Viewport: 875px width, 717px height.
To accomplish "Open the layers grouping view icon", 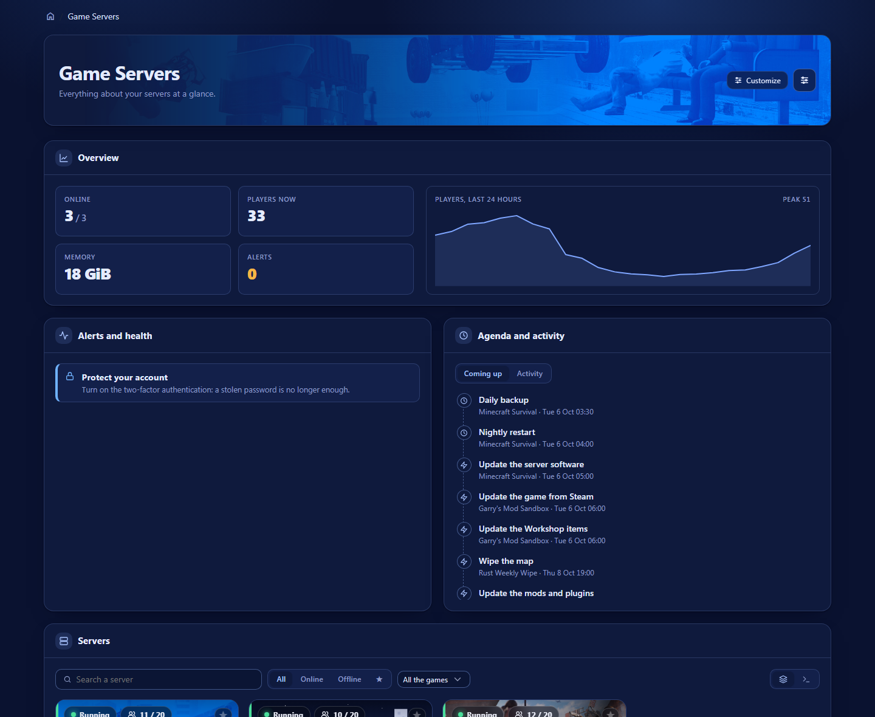I will [x=783, y=679].
